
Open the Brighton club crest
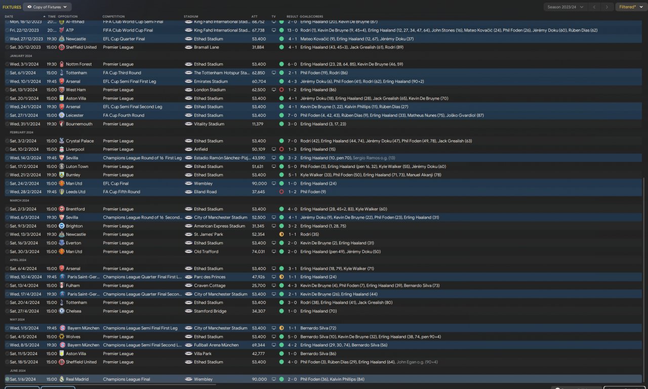tap(61, 226)
